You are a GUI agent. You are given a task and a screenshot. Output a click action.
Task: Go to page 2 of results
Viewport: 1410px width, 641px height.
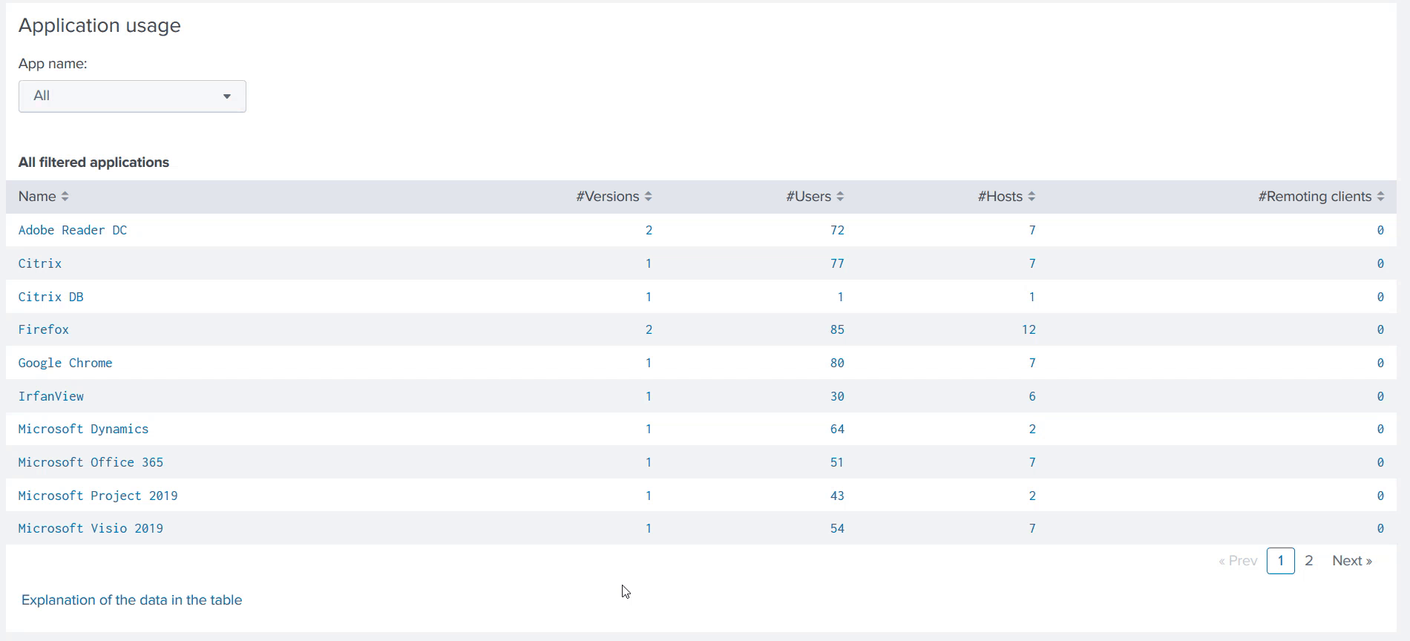click(x=1309, y=561)
